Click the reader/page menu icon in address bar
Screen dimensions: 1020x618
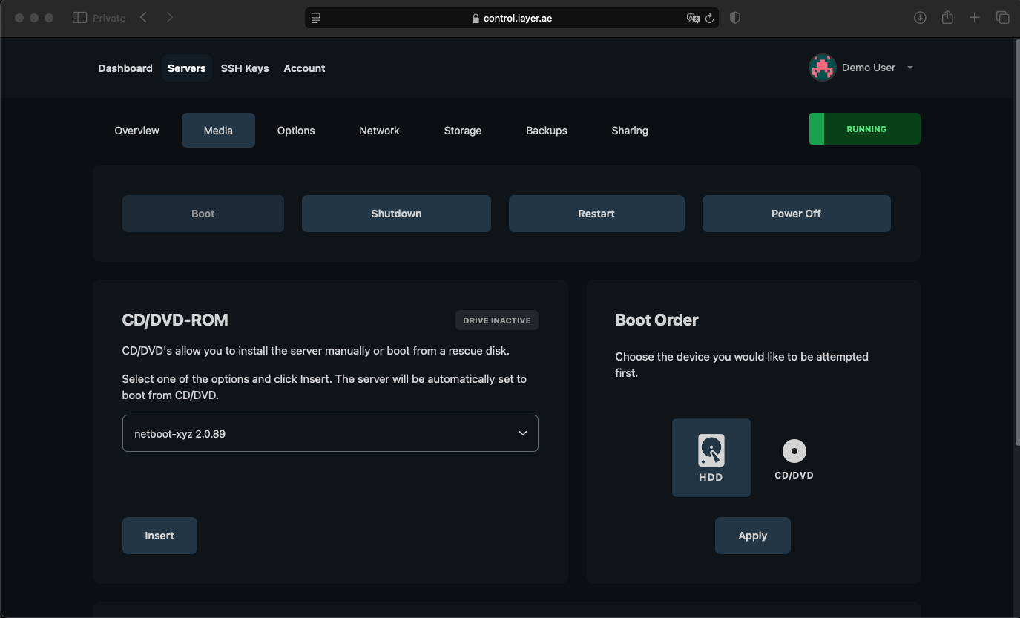point(315,18)
